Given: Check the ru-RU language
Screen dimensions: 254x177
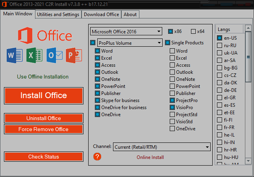Looking at the screenshot, I should [x=219, y=46].
